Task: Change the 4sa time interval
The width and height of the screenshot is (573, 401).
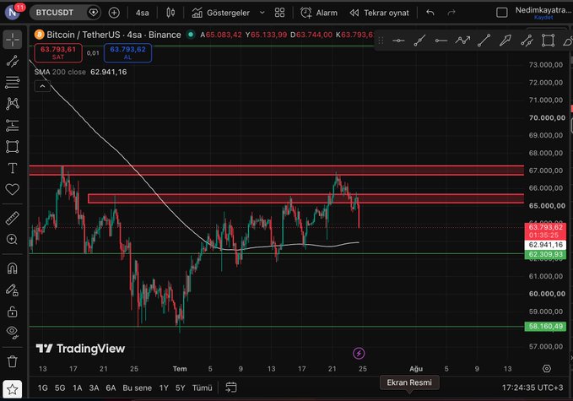Action: [142, 13]
